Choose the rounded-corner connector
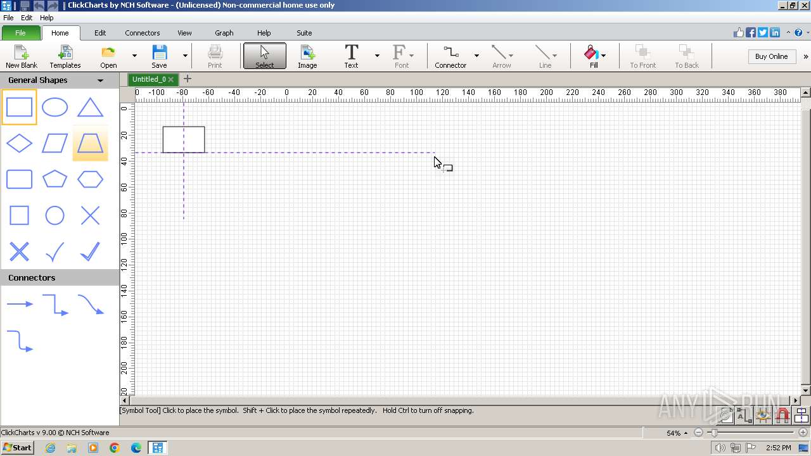The image size is (811, 456). click(x=19, y=341)
